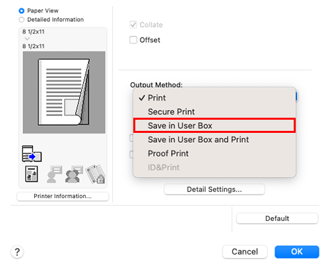Confirm settings with the OK button
The image size is (330, 269).
pos(297,252)
